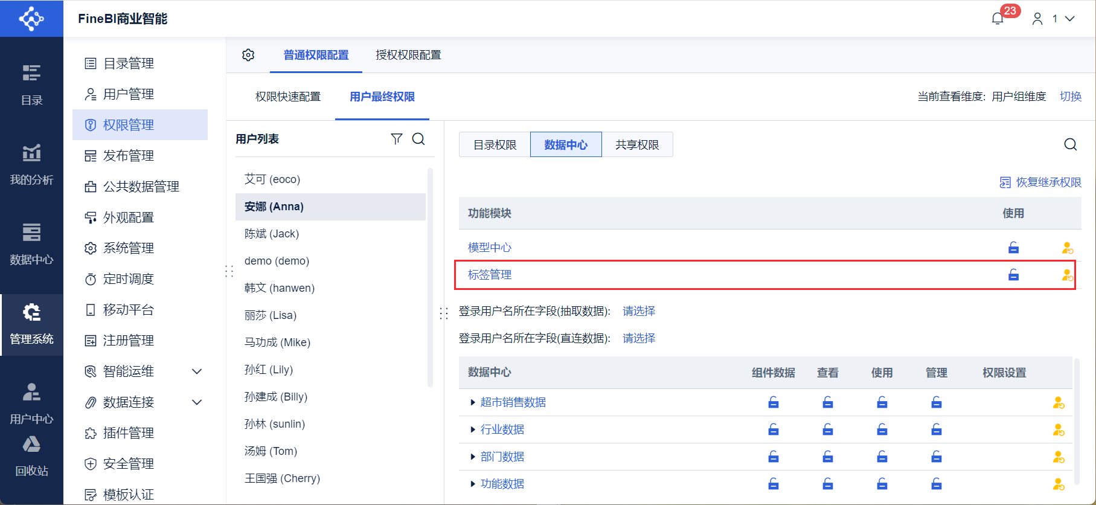This screenshot has height=505, width=1096.
Task: Open 我的分析 in left navigation bar
Action: point(31,164)
